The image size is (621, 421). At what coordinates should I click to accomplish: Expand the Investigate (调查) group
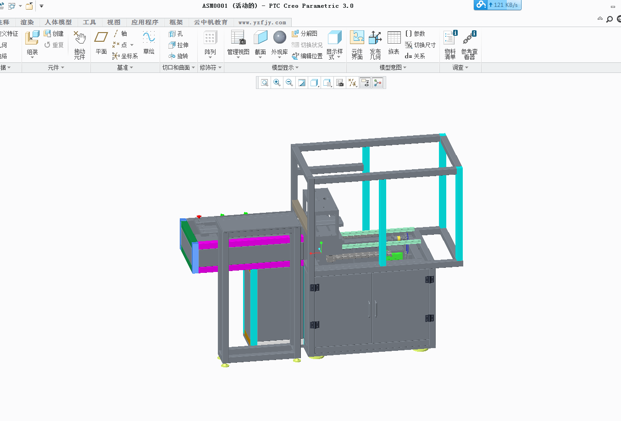[x=460, y=67]
